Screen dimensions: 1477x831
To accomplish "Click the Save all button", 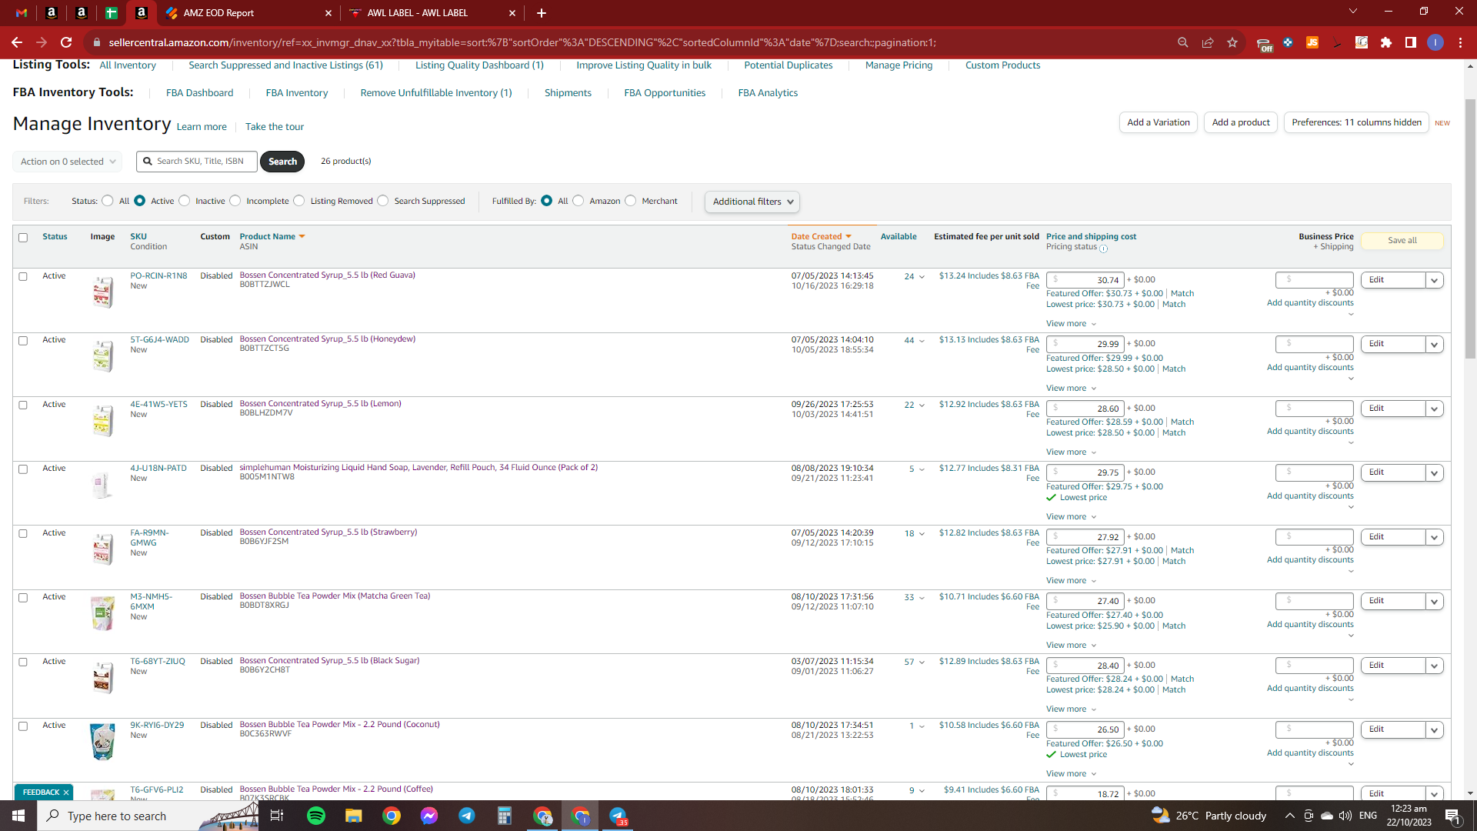I will point(1402,241).
